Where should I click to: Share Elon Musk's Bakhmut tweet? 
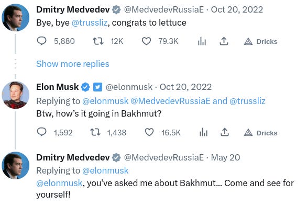(x=225, y=132)
